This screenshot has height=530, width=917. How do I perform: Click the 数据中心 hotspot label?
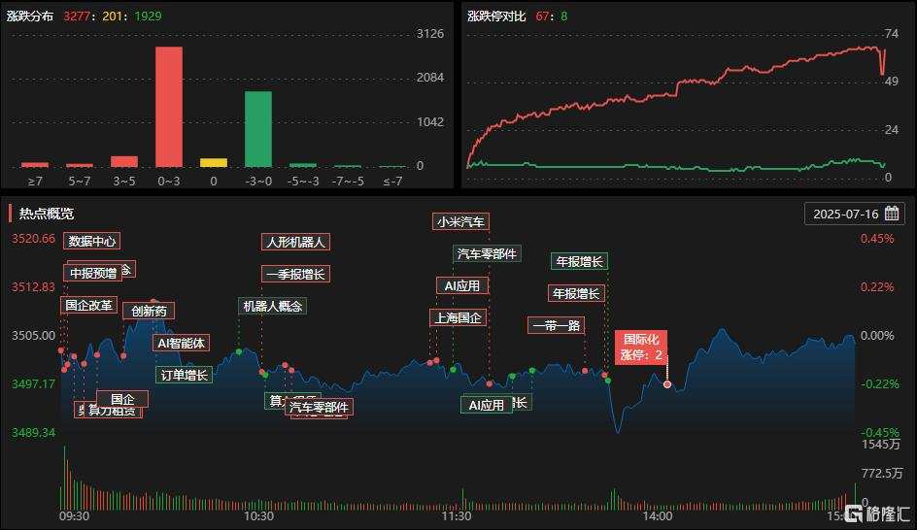[x=92, y=241]
